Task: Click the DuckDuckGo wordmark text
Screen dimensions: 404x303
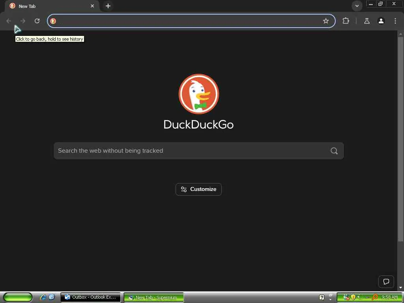Action: pos(199,124)
